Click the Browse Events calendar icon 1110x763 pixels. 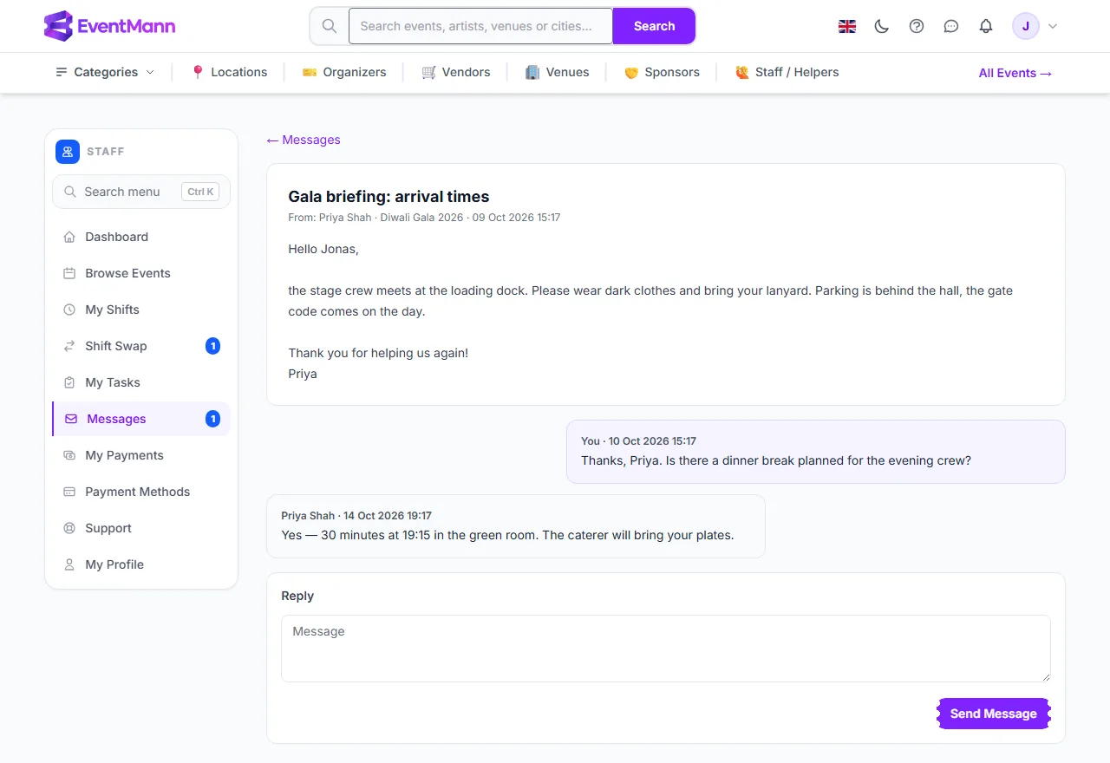tap(69, 273)
